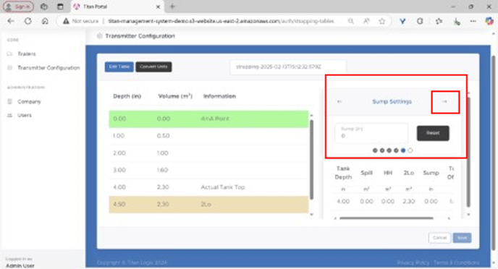Screen dimensions: 498x269
Task: Select the tan 2Lo row
Action: [x=208, y=205]
